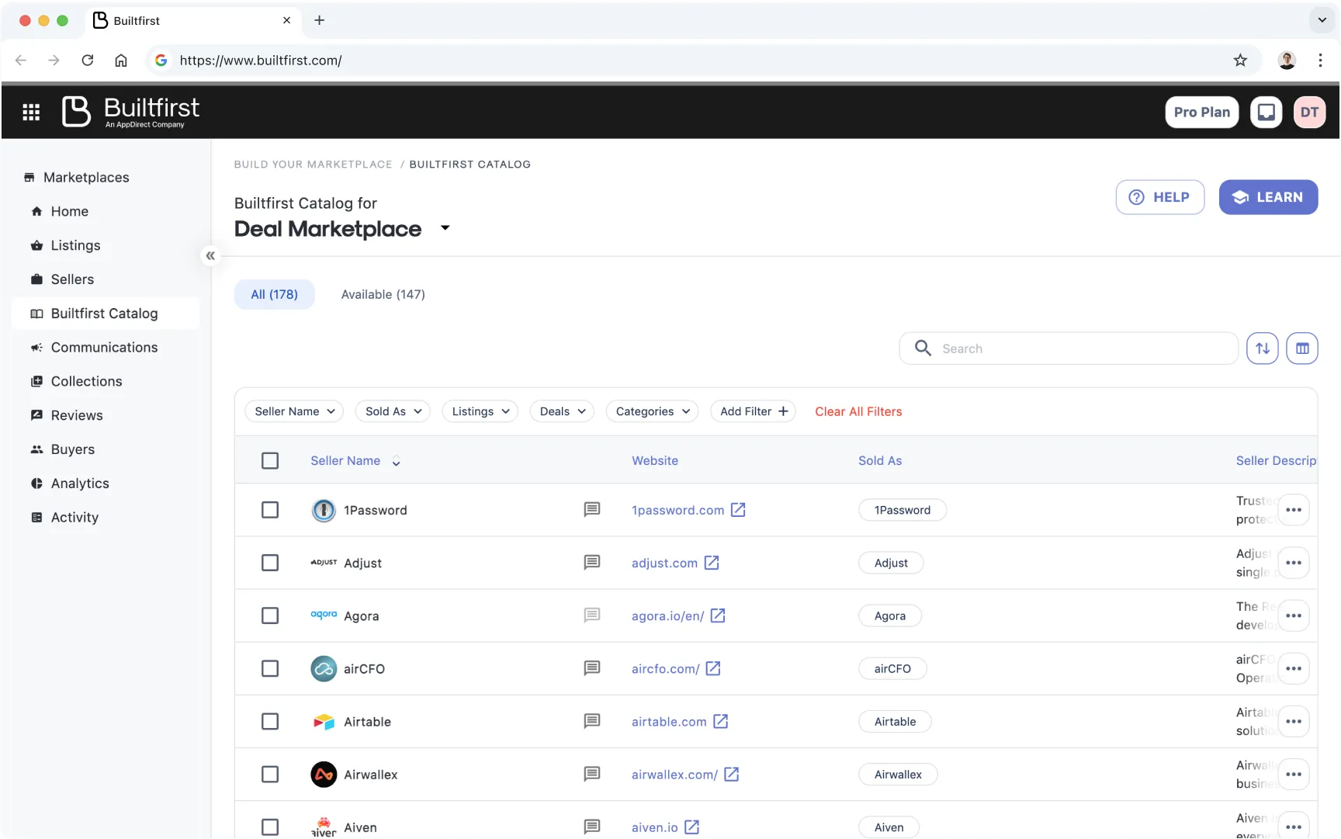Sort by the Seller Name column header

click(x=355, y=461)
